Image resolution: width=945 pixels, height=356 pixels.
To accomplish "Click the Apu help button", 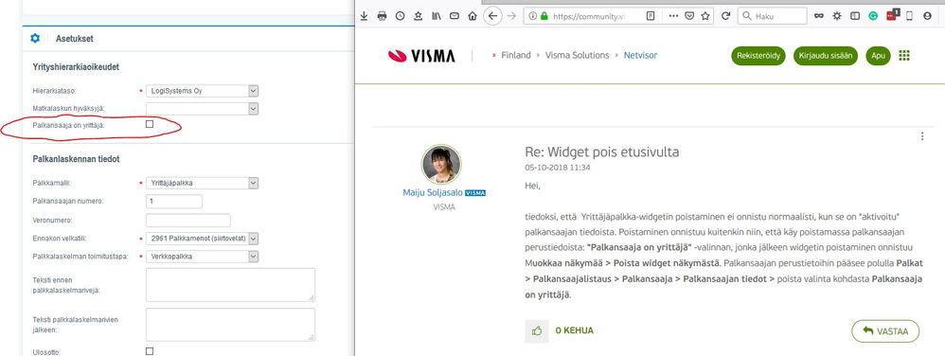I will coord(878,56).
